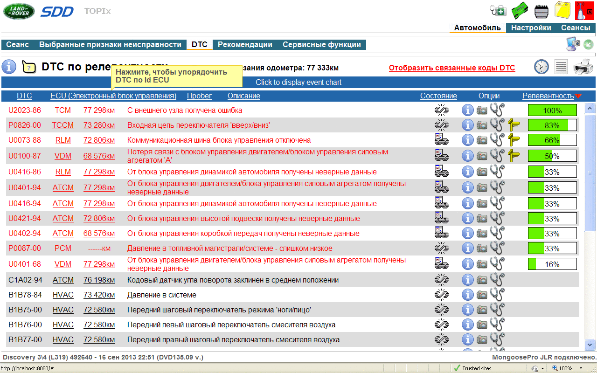Open the Настройки tab
Image resolution: width=597 pixels, height=373 pixels.
[x=531, y=28]
